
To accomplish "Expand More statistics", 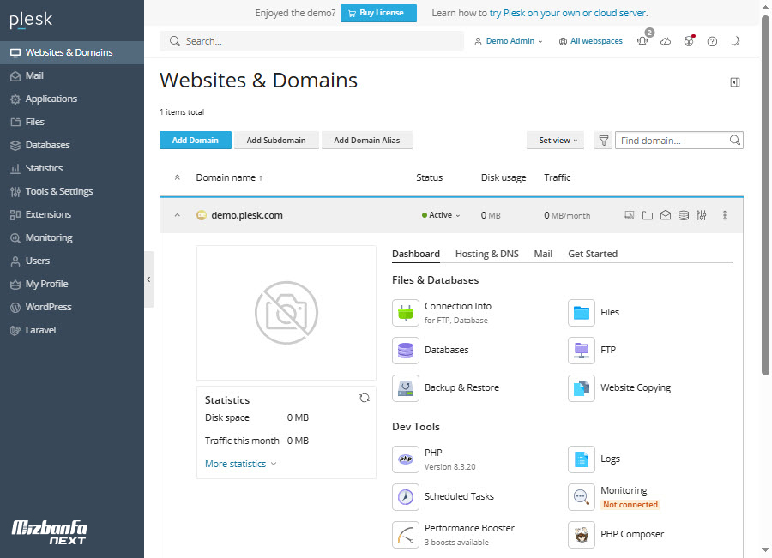I will click(x=241, y=464).
